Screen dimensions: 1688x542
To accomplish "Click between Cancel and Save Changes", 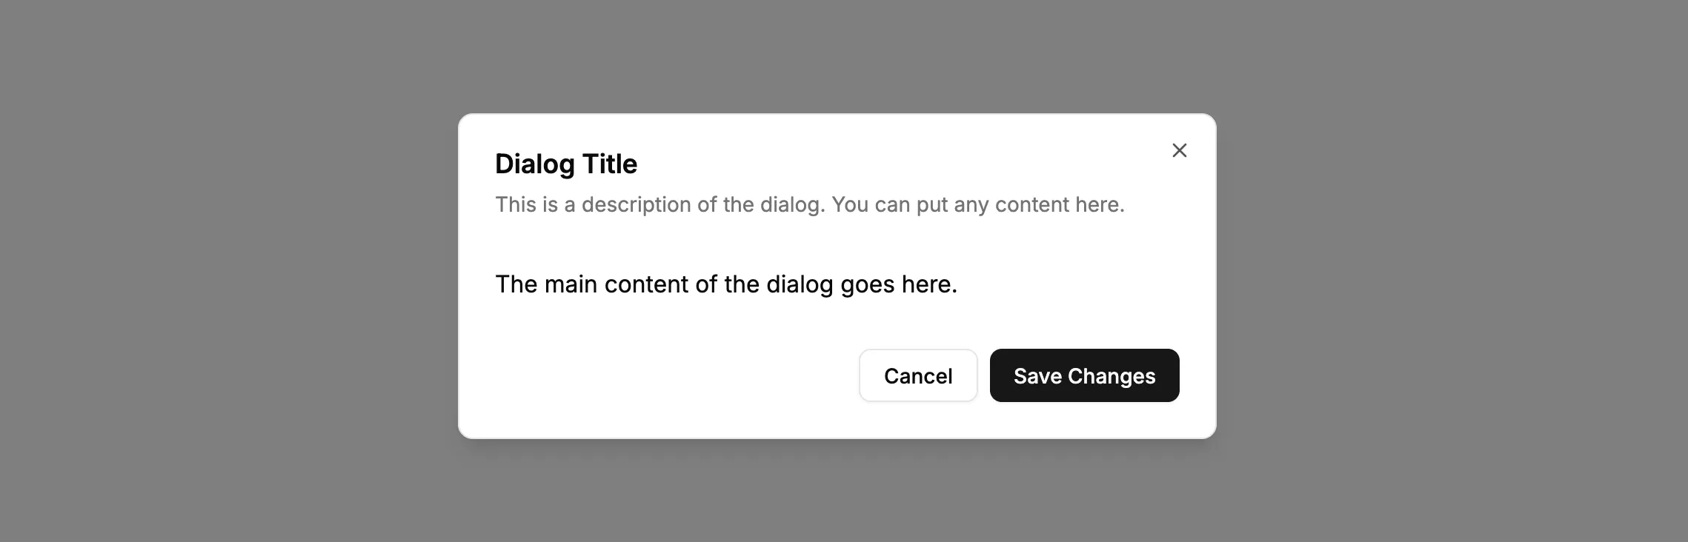I will 984,375.
